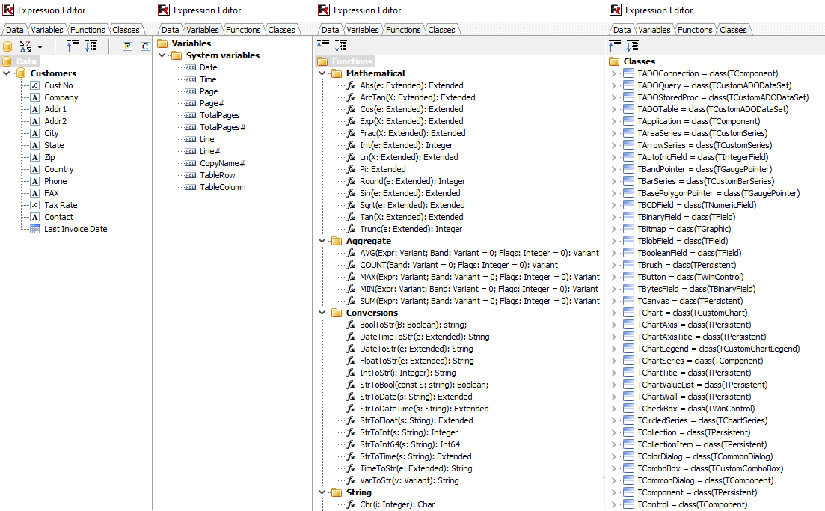Viewport: 825px width, 511px height.
Task: Select the Data root node in first panel
Action: click(26, 61)
